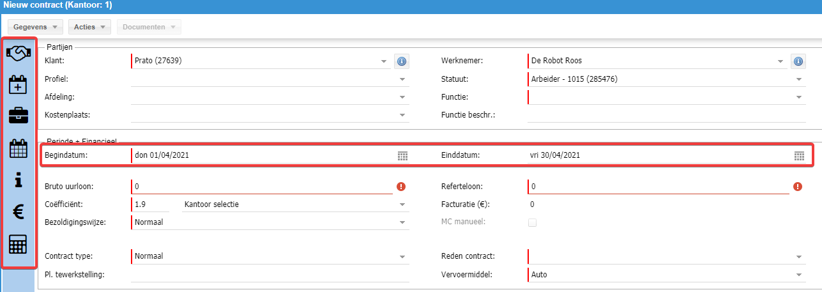Expand the Werknemer dropdown arrow
The height and width of the screenshot is (292, 822).
click(780, 61)
